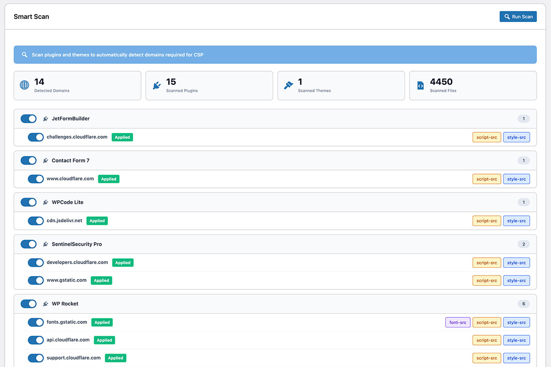Click the WP Rocket count badge showing 6
This screenshot has width=551, height=367.
(523, 304)
